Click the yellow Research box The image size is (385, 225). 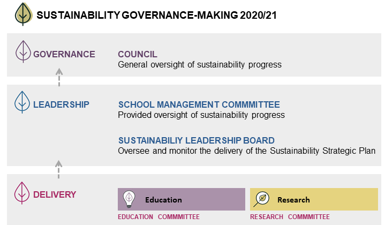click(313, 199)
